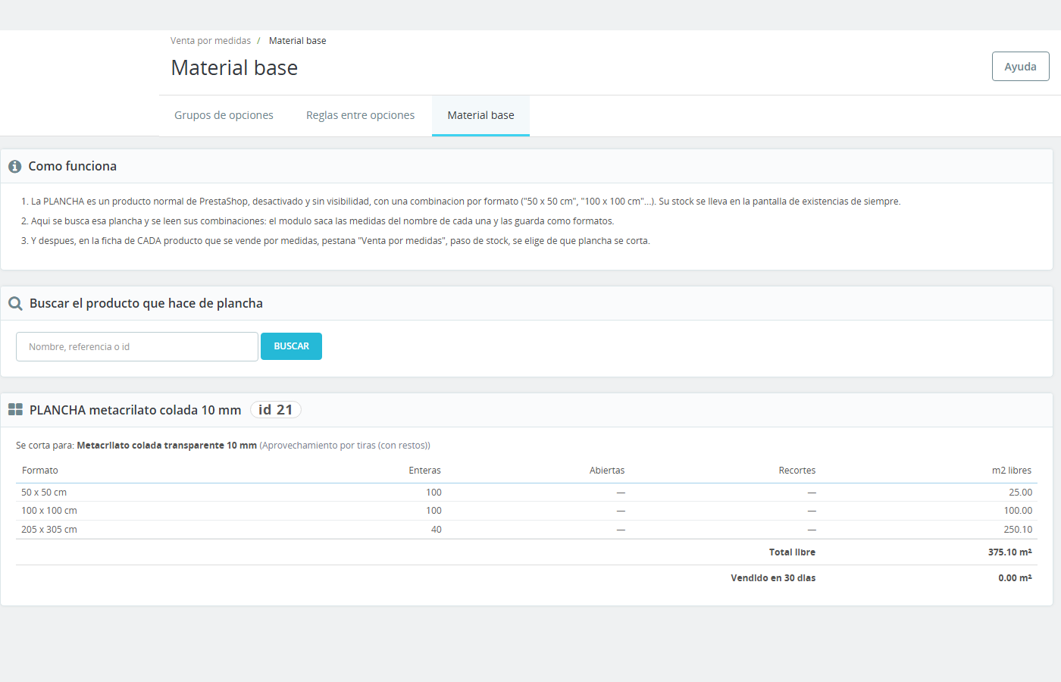Click the 375.10 m² total value
1061x682 pixels.
point(1010,552)
